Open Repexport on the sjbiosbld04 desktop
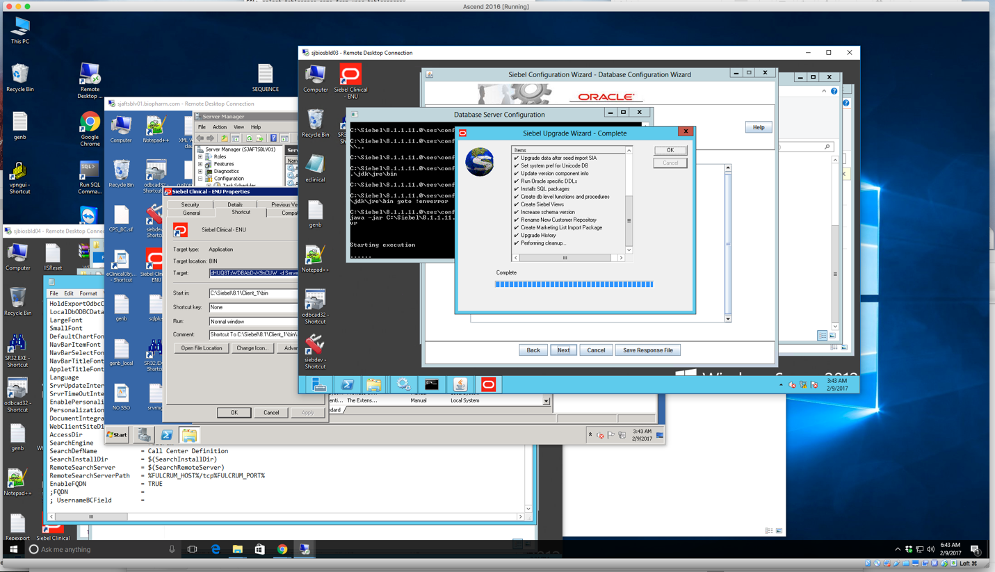This screenshot has height=572, width=995. [x=17, y=527]
